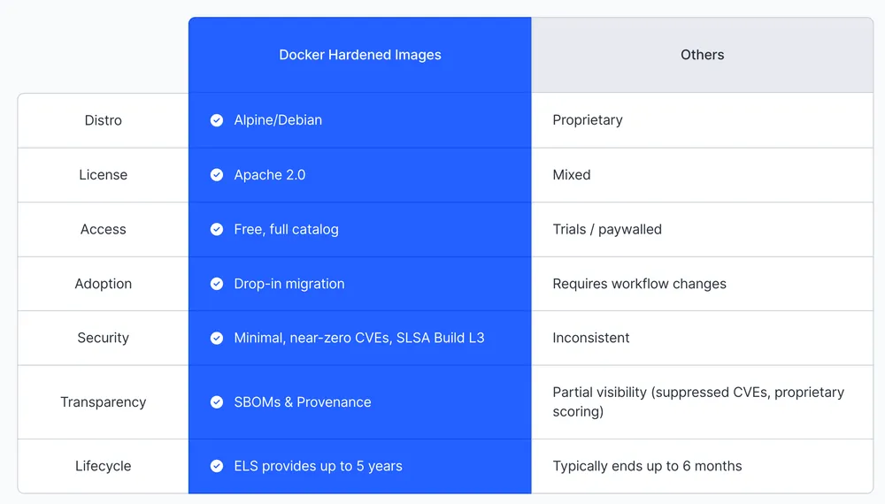
Task: Click the checkmark icon beside Alpine/Debian
Action: pyautogui.click(x=217, y=120)
